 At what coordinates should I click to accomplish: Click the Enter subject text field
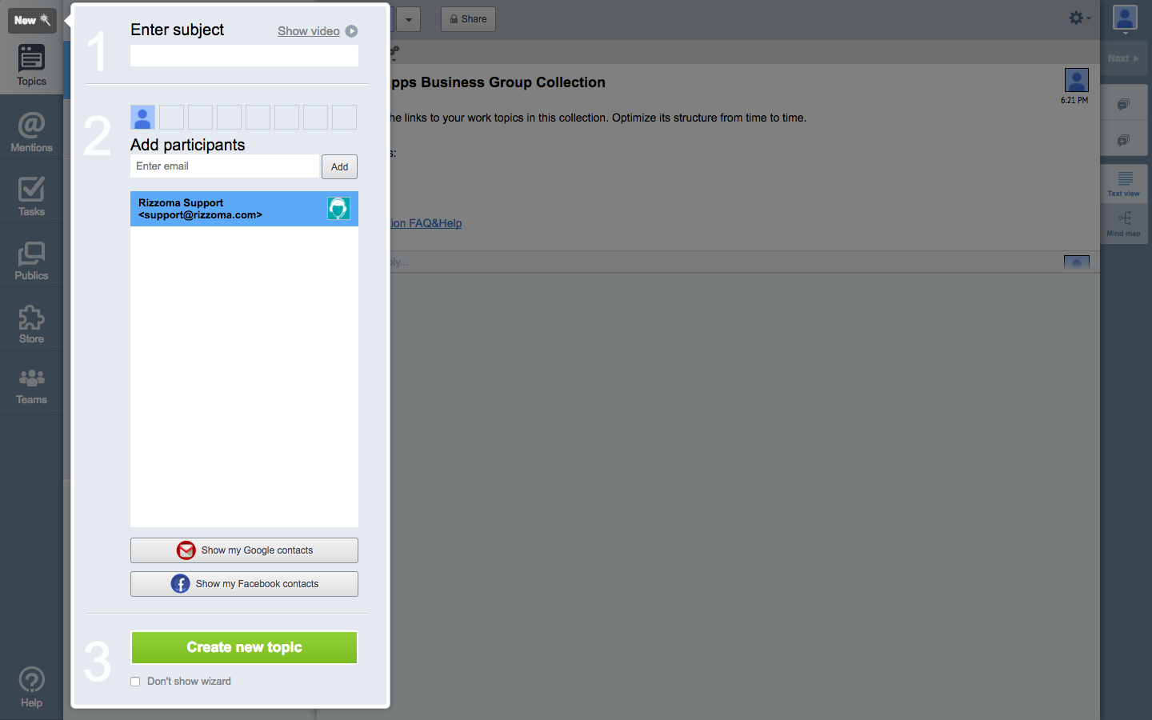point(244,55)
